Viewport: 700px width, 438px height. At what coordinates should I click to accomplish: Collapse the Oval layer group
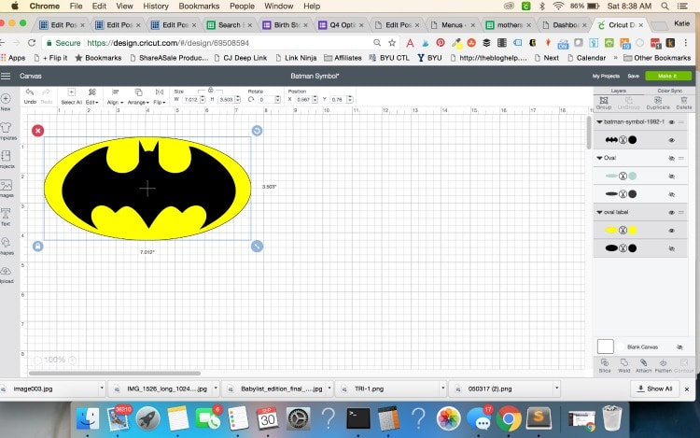click(x=598, y=158)
